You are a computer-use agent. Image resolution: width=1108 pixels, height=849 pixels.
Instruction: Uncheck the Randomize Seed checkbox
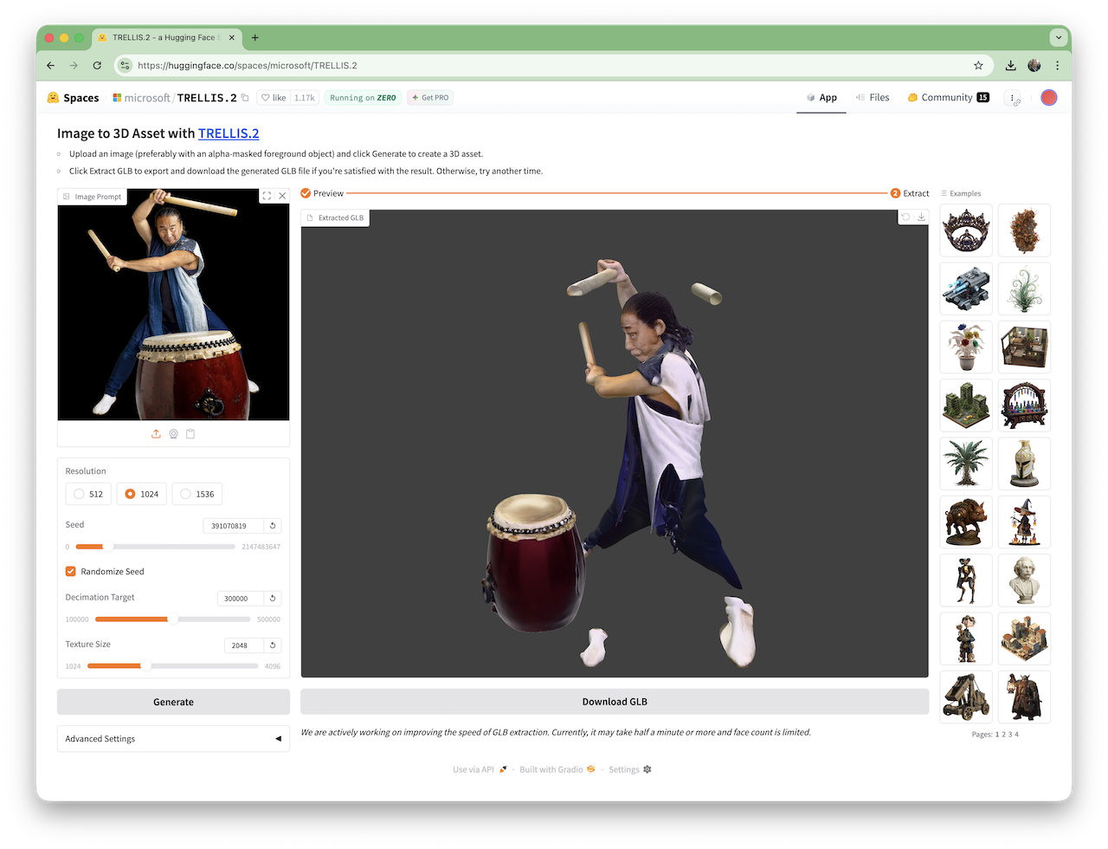71,572
